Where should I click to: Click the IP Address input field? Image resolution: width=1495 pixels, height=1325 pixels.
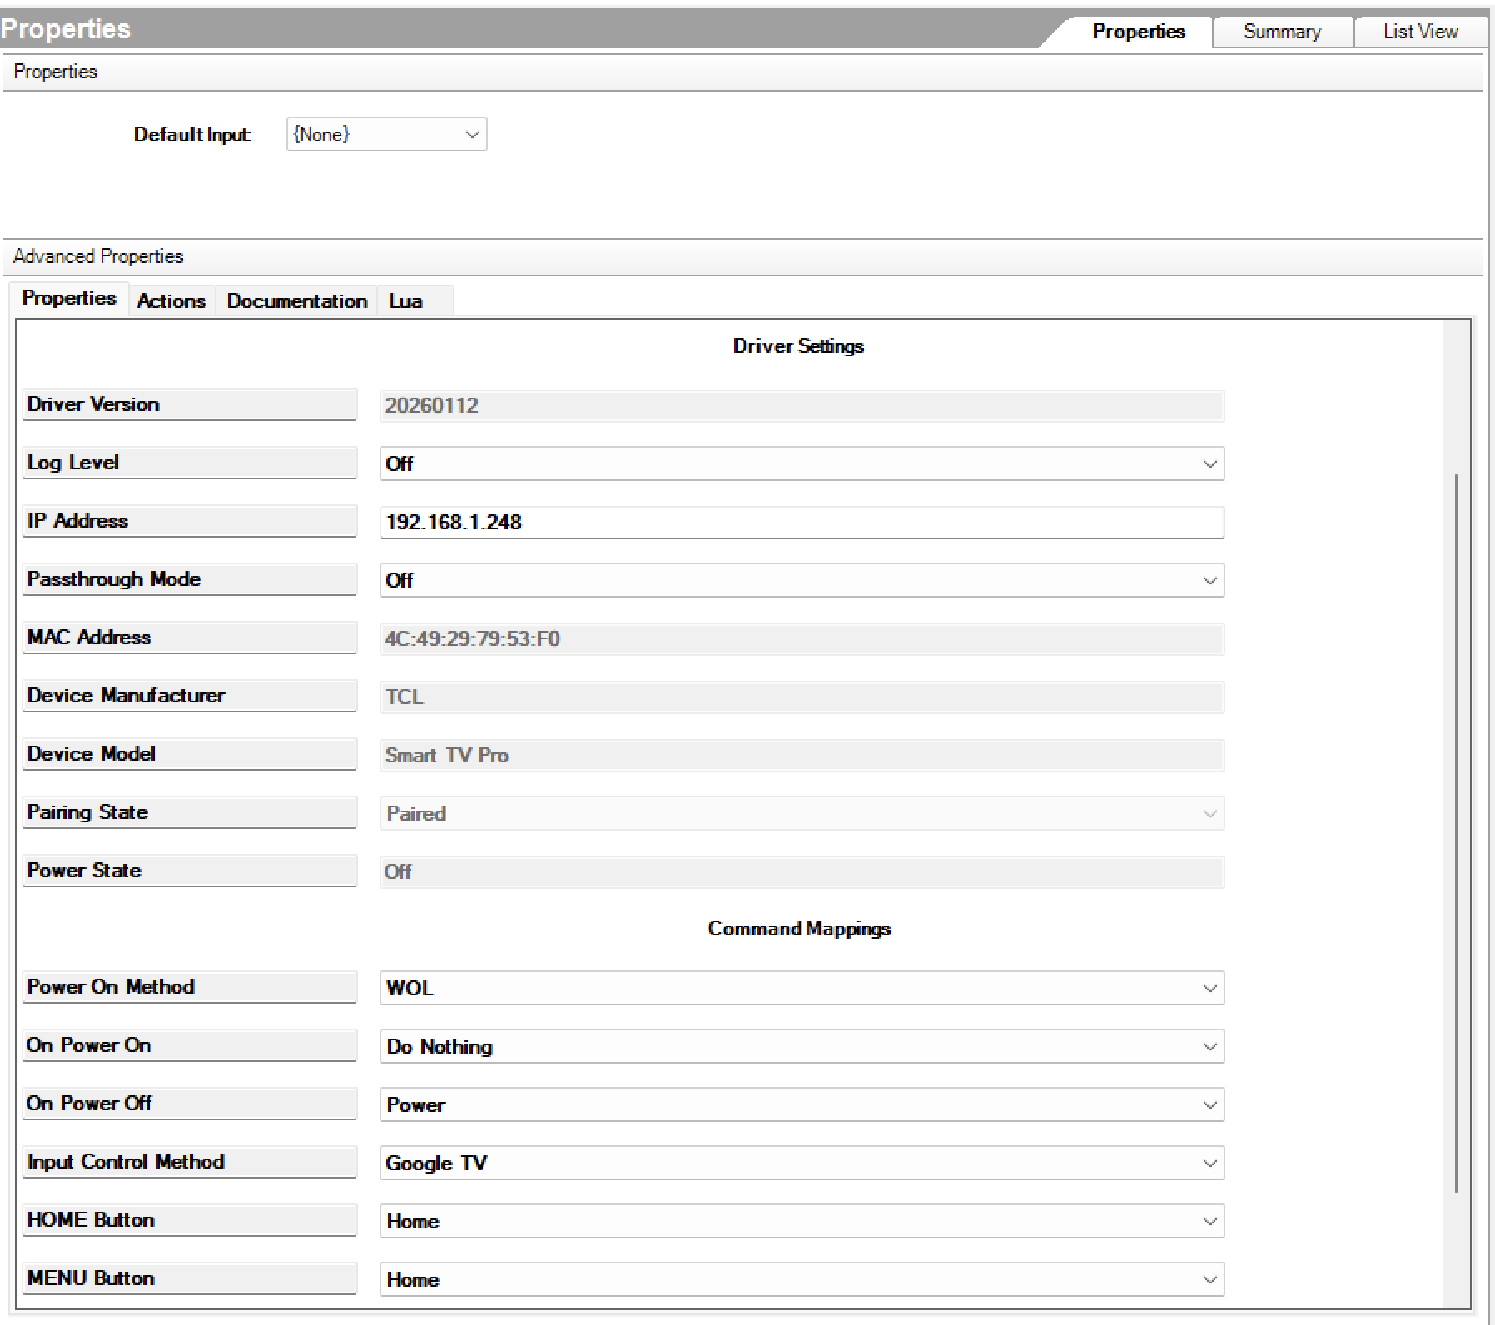coord(801,522)
